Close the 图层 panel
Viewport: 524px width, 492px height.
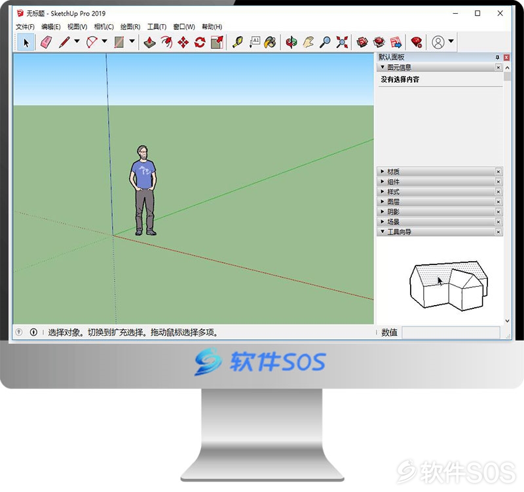click(x=498, y=201)
